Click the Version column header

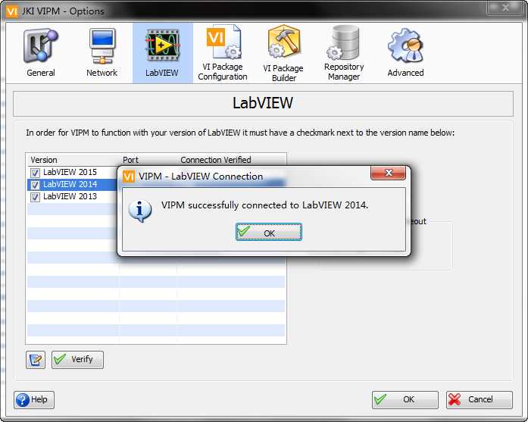44,160
